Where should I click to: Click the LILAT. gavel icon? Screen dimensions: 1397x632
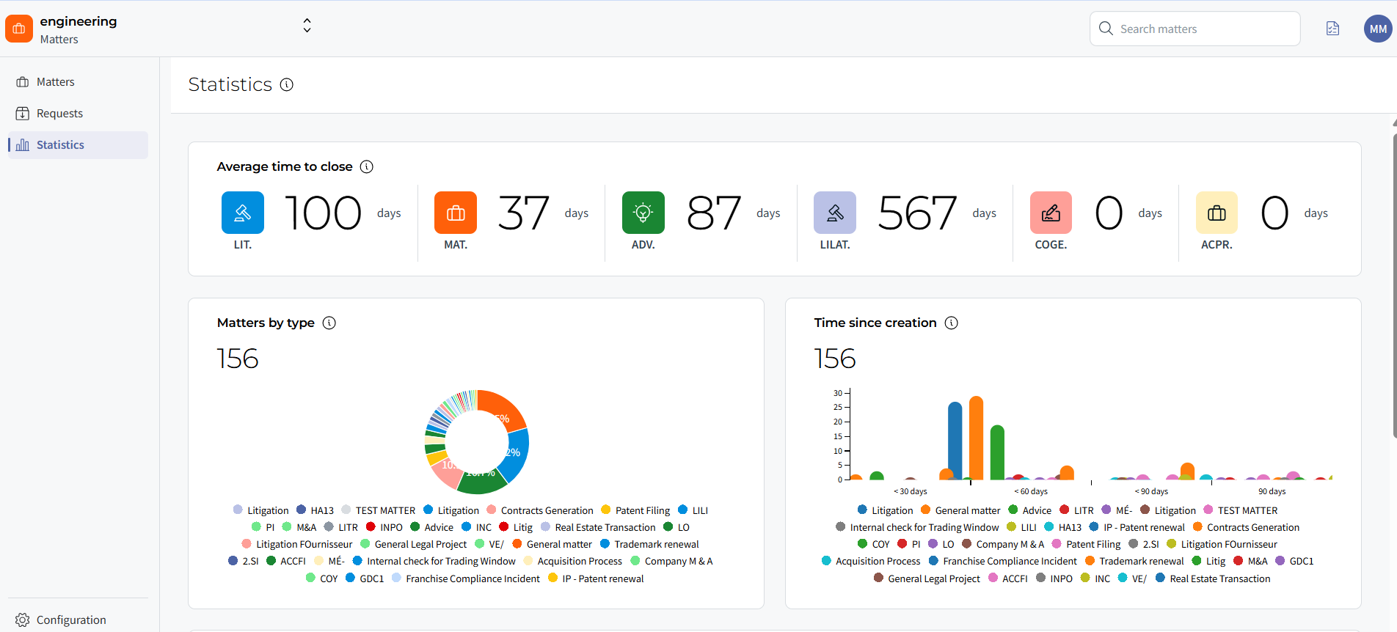click(x=835, y=213)
